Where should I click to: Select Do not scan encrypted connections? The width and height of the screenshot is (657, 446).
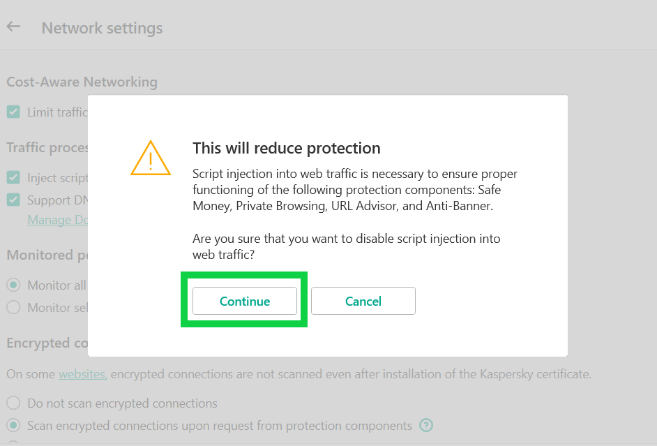(13, 403)
